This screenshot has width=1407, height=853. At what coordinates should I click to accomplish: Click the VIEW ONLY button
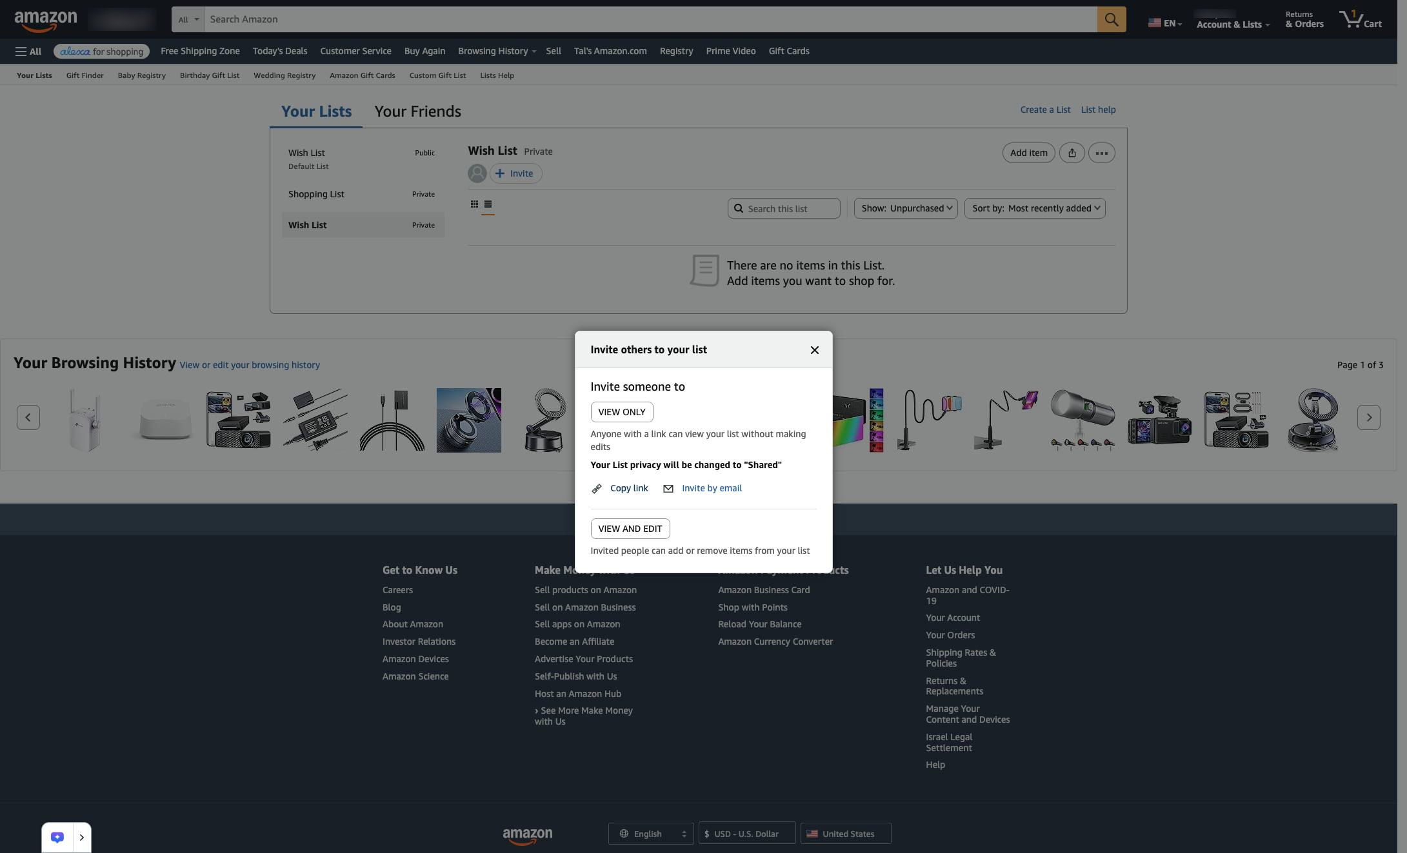tap(622, 412)
